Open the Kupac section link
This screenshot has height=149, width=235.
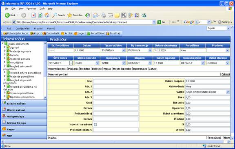point(107,69)
